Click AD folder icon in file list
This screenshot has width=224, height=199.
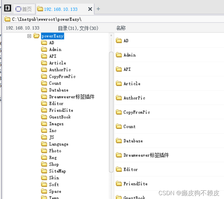point(119,41)
